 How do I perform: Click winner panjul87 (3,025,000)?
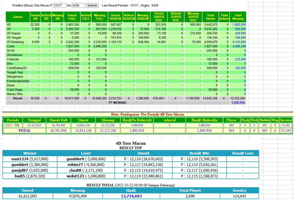coord(30,170)
